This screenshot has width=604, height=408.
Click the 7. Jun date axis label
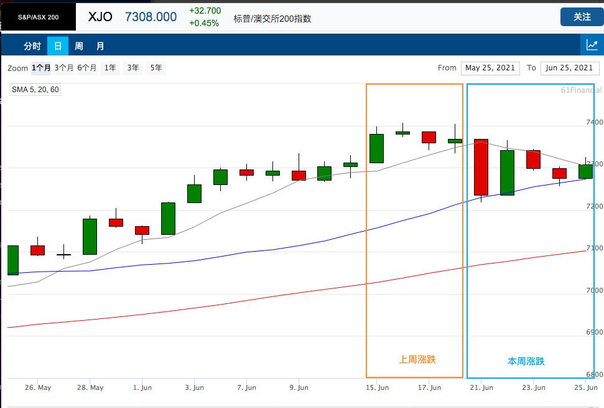(246, 387)
